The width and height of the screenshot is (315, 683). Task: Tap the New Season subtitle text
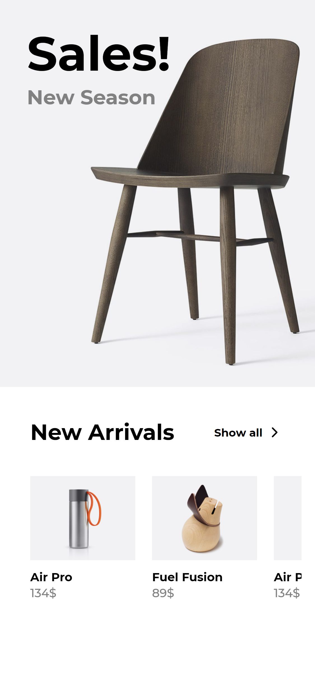click(x=91, y=97)
